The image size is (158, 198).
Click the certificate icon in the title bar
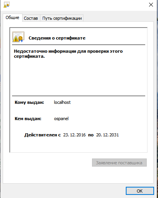click(7, 5)
